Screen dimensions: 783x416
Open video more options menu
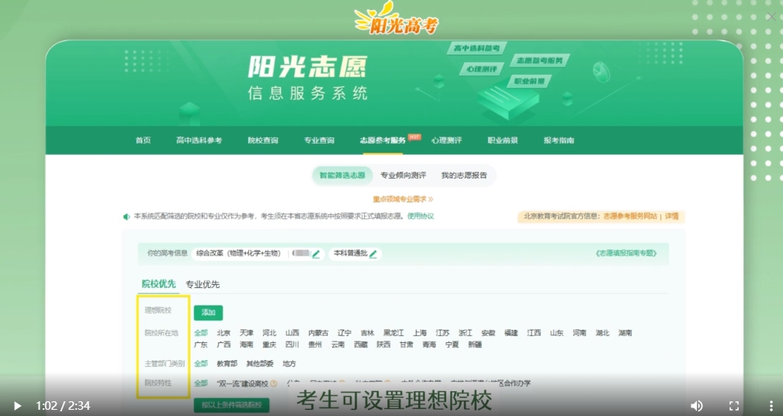tap(771, 405)
